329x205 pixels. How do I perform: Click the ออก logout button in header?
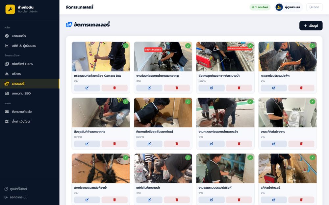click(314, 7)
